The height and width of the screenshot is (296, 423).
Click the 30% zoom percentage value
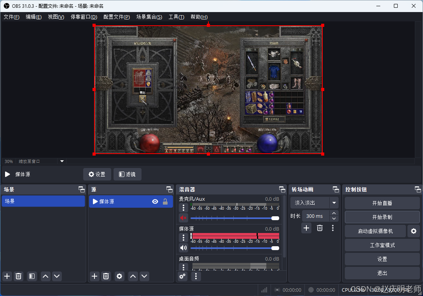point(9,161)
